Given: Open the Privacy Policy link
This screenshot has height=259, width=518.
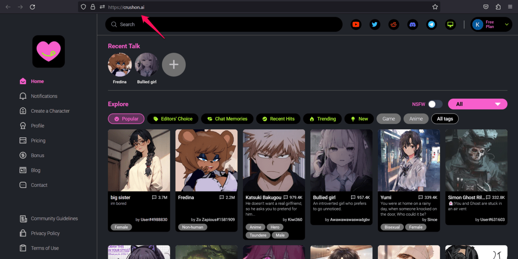Looking at the screenshot, I should click(45, 234).
